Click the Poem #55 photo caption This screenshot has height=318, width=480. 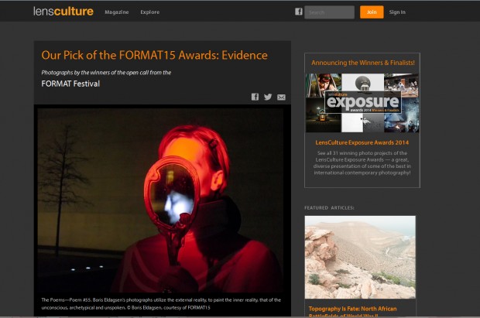161,303
